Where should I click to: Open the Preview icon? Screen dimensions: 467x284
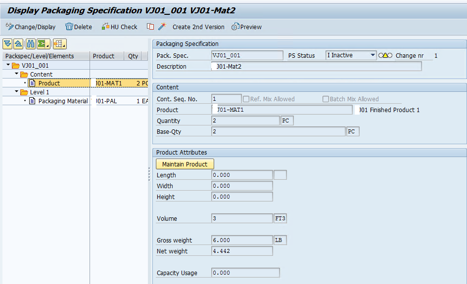point(235,27)
